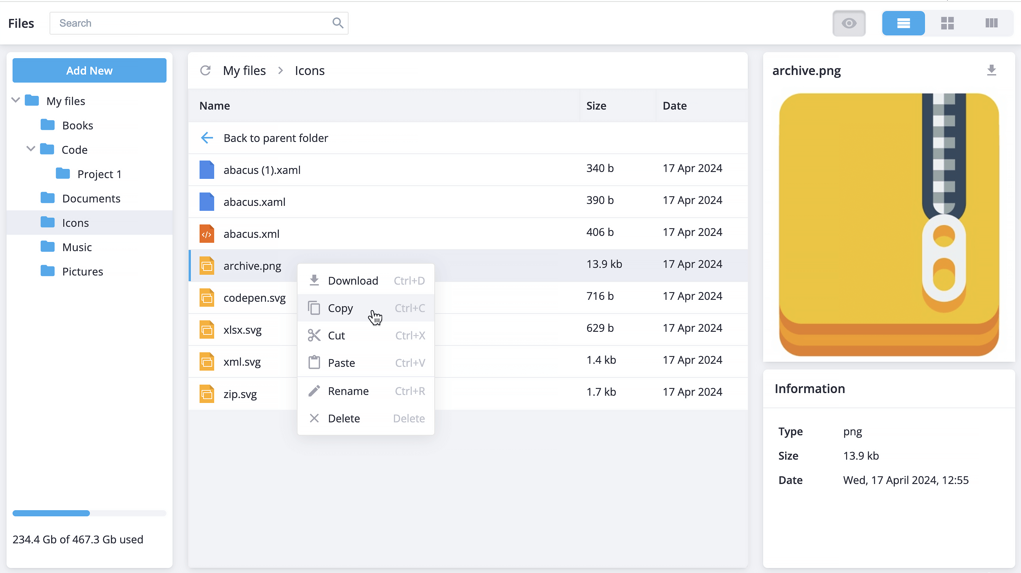Click the columns view icon
This screenshot has height=573, width=1021.
[x=992, y=23]
